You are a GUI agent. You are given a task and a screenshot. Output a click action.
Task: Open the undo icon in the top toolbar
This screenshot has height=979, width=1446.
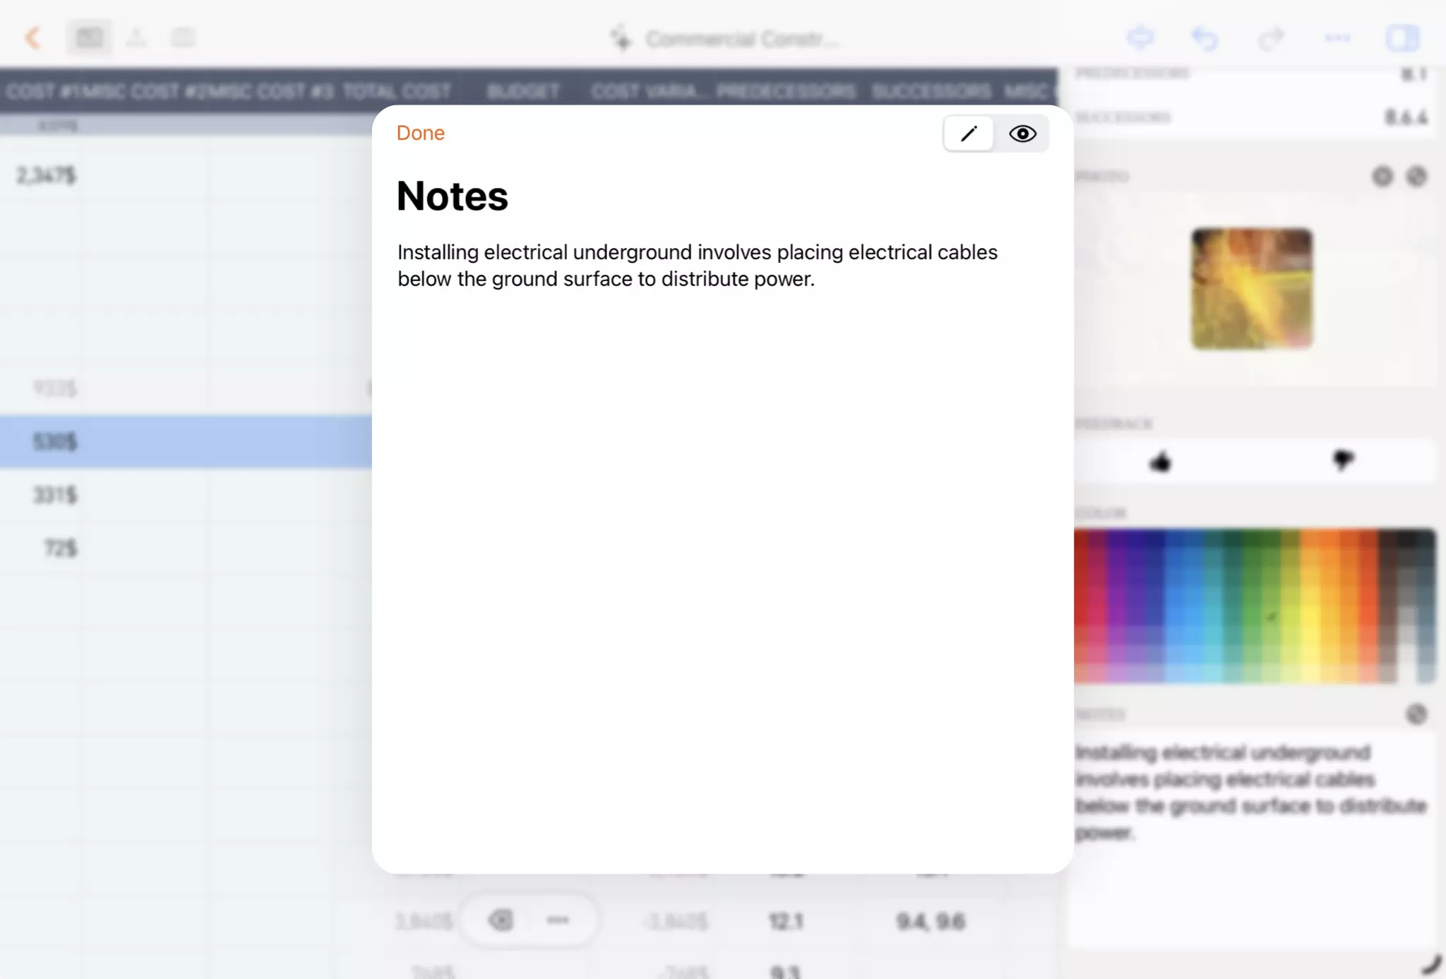pos(1205,37)
